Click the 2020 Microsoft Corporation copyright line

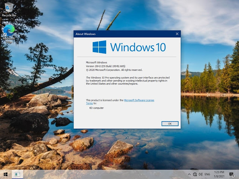point(114,70)
